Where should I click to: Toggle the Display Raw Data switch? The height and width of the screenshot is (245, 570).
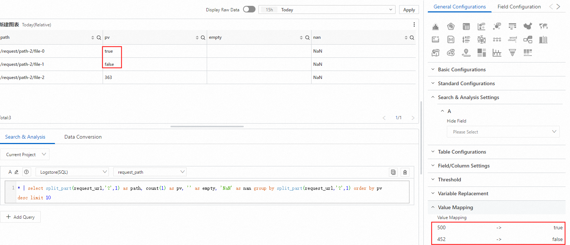point(249,10)
